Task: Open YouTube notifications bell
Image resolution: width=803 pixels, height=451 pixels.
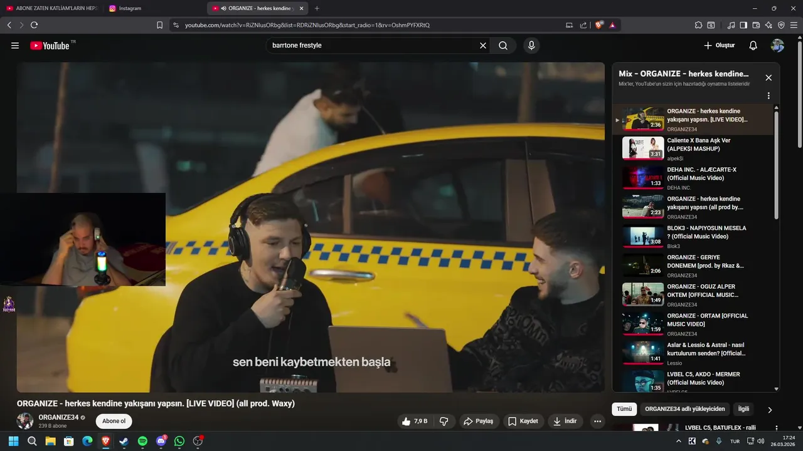Action: click(x=753, y=46)
